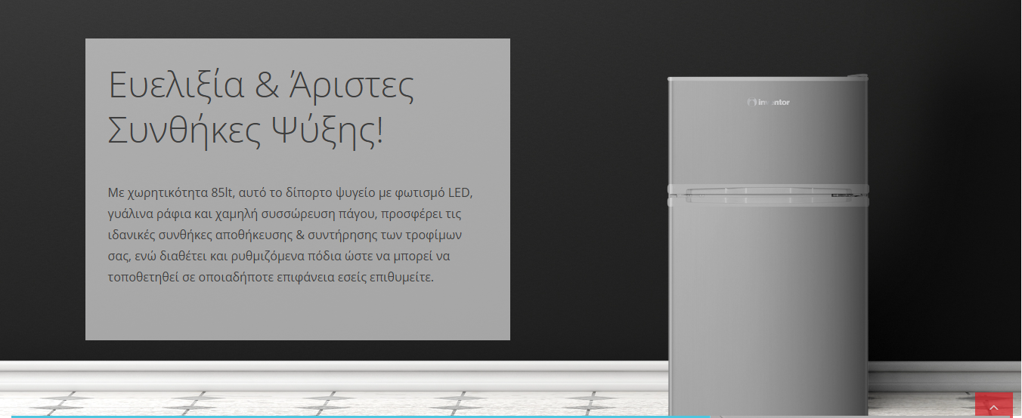Click the fridge's lower main door
The height and width of the screenshot is (418, 1022).
point(767,302)
